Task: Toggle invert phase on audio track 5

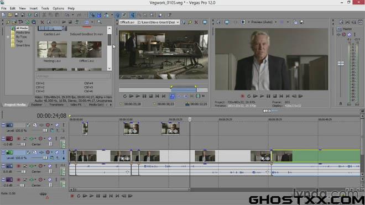Action: [x=25, y=180]
